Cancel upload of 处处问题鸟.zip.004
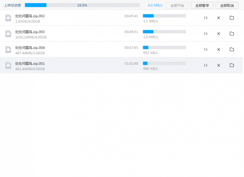 pyautogui.click(x=218, y=50)
